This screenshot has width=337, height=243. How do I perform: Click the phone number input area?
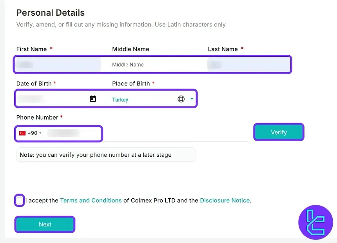click(x=71, y=132)
